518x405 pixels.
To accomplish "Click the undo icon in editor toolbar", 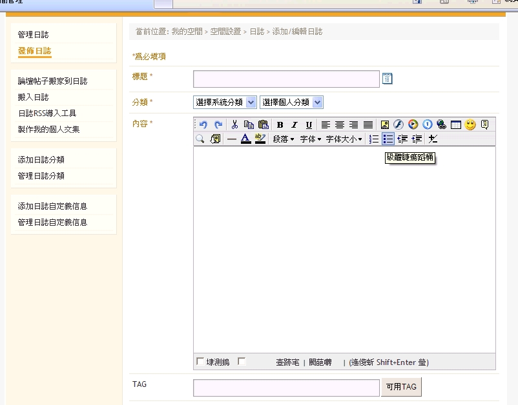I will pos(203,124).
